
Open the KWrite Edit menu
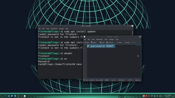(x=89, y=39)
